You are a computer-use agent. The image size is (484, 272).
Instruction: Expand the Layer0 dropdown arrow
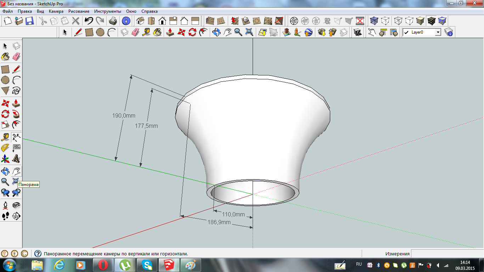pos(438,33)
